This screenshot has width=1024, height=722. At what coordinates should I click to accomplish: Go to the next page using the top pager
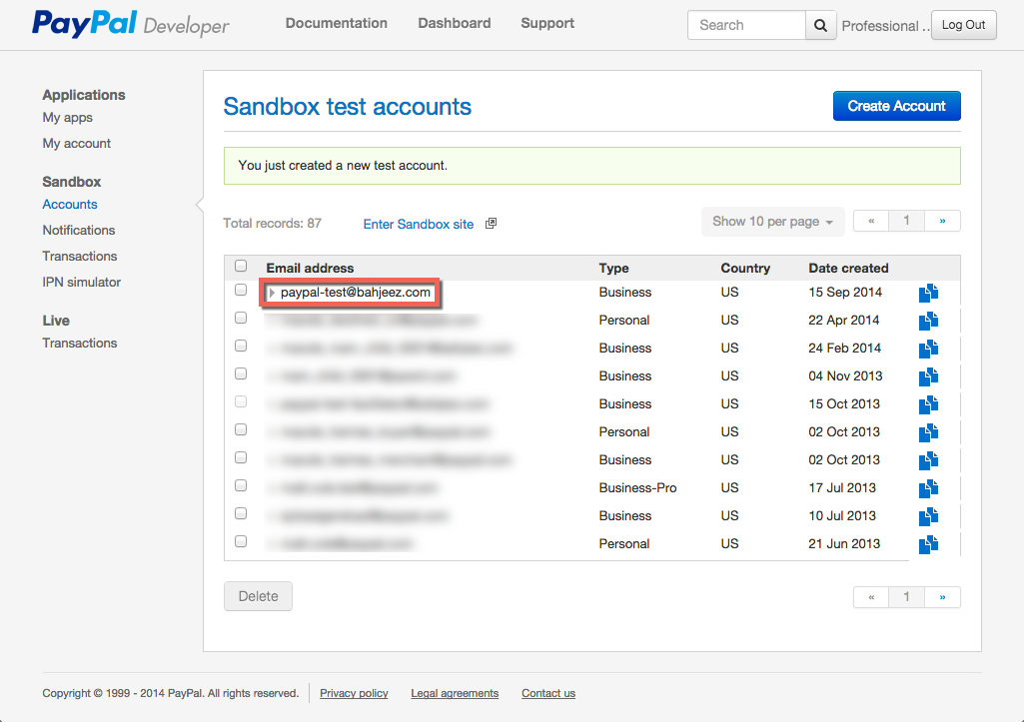point(942,221)
